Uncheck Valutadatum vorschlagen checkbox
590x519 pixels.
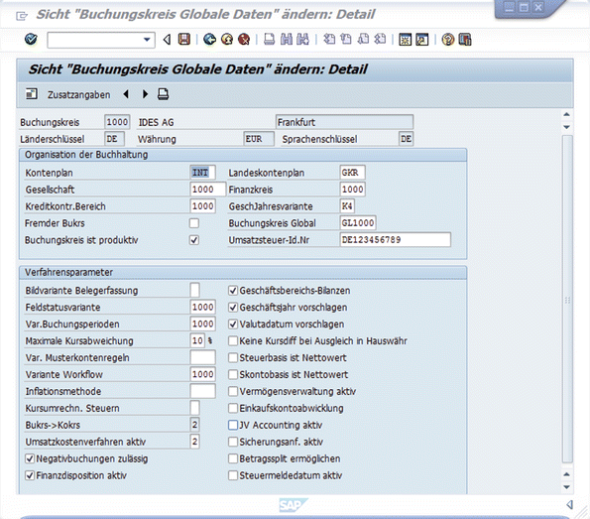pyautogui.click(x=233, y=324)
